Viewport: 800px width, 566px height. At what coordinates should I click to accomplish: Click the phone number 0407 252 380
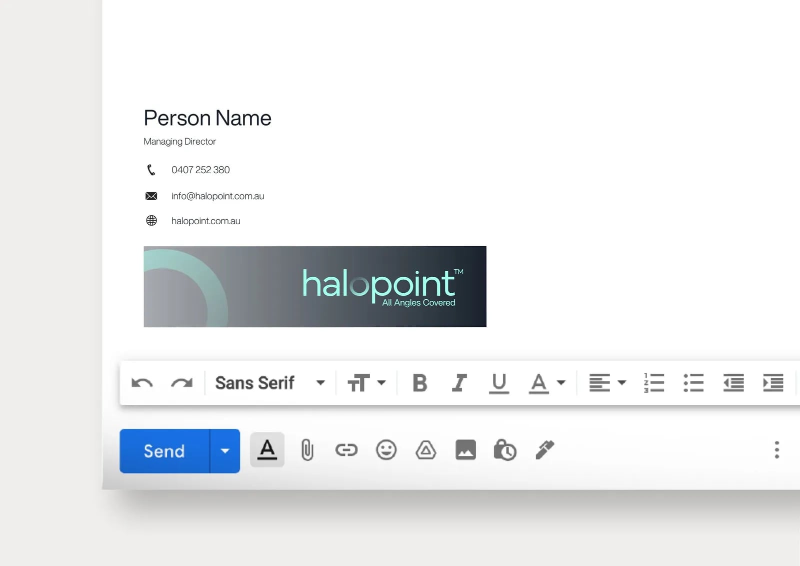coord(200,170)
